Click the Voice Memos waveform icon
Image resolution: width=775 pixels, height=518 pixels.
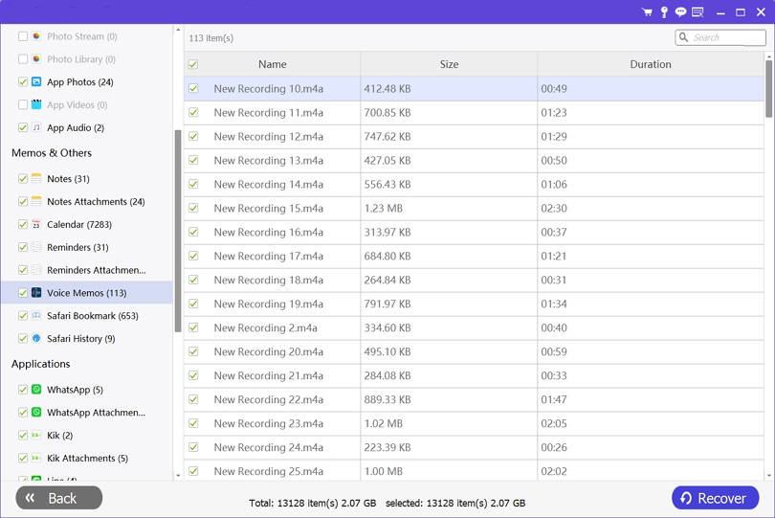[36, 293]
